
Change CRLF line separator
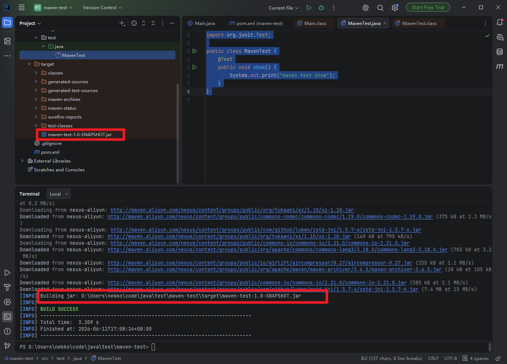tap(433, 358)
